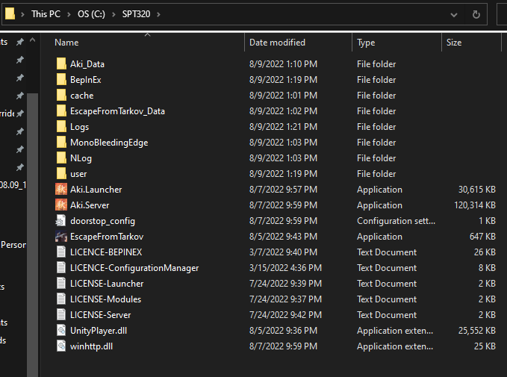Click the topmost pin icon in navigation pane
507x377 pixels.
20,42
